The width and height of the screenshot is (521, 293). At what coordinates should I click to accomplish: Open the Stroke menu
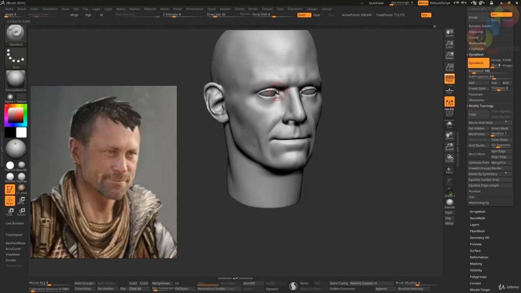point(253,9)
